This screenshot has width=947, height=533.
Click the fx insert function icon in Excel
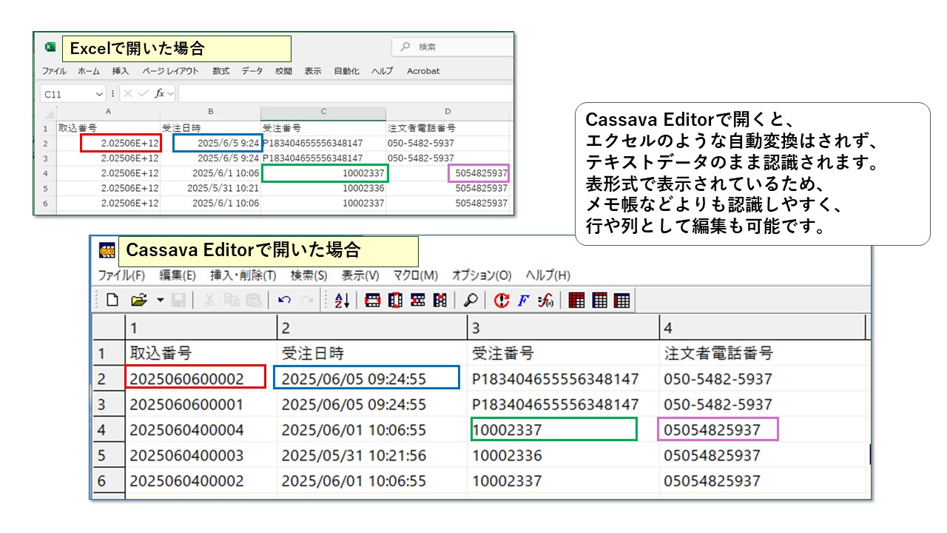coord(158,94)
